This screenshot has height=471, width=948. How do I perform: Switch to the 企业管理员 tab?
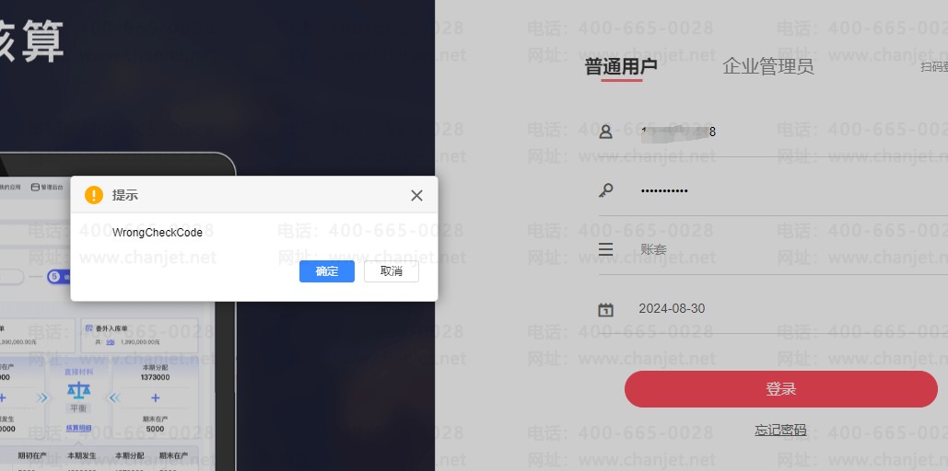767,66
